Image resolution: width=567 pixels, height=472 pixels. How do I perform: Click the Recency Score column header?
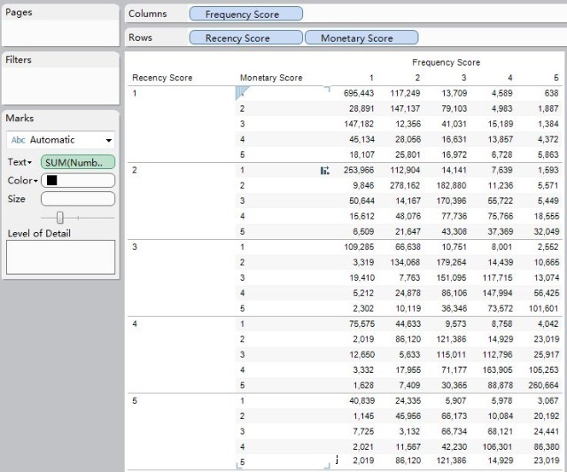pyautogui.click(x=162, y=78)
